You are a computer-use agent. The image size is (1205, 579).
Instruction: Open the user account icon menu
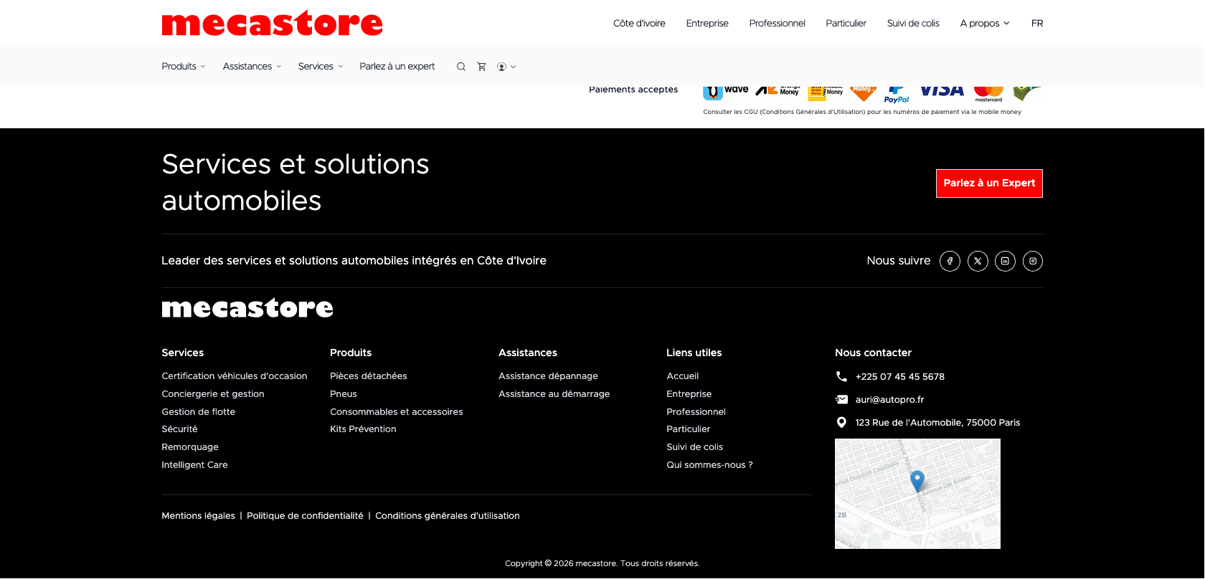tap(506, 67)
